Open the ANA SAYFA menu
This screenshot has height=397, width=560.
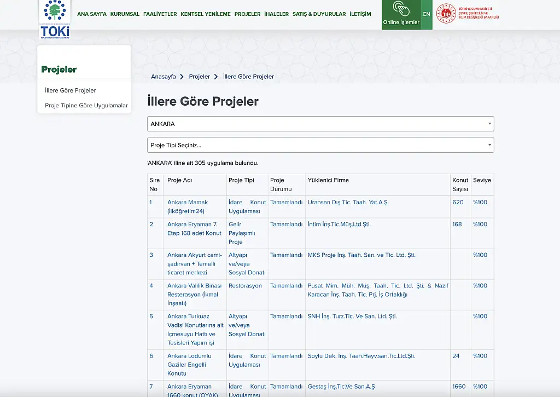[x=92, y=14]
